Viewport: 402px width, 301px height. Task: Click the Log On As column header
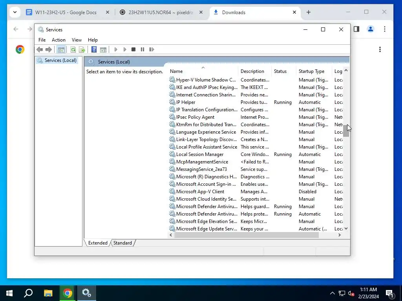(338, 71)
